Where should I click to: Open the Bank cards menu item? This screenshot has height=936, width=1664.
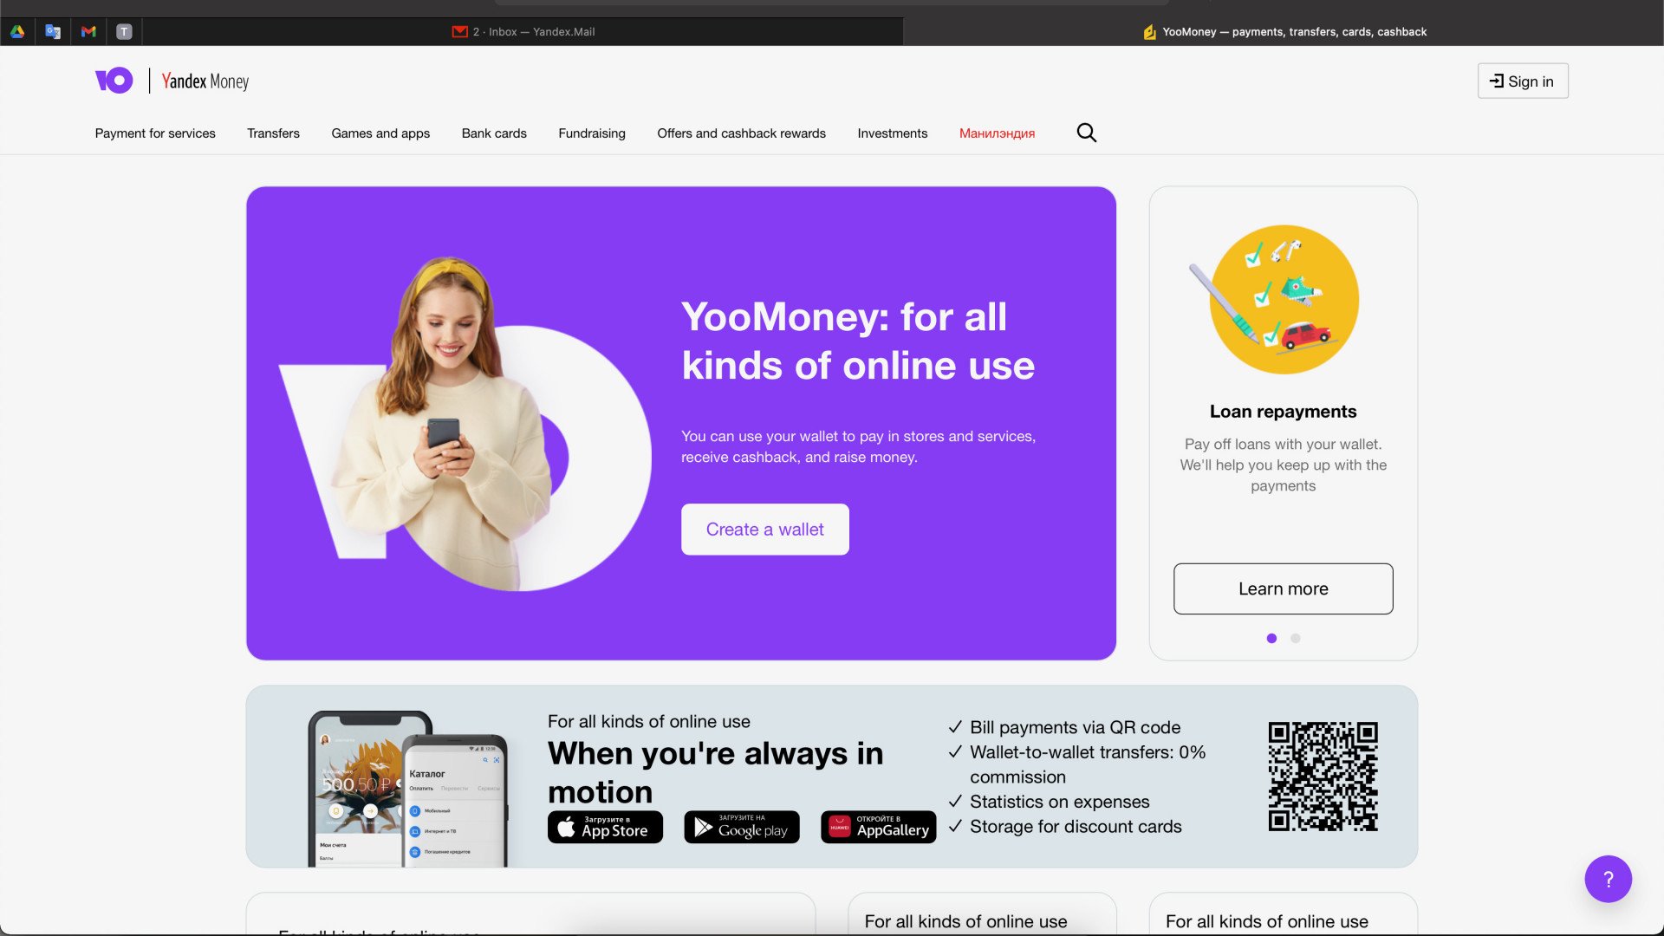494,133
